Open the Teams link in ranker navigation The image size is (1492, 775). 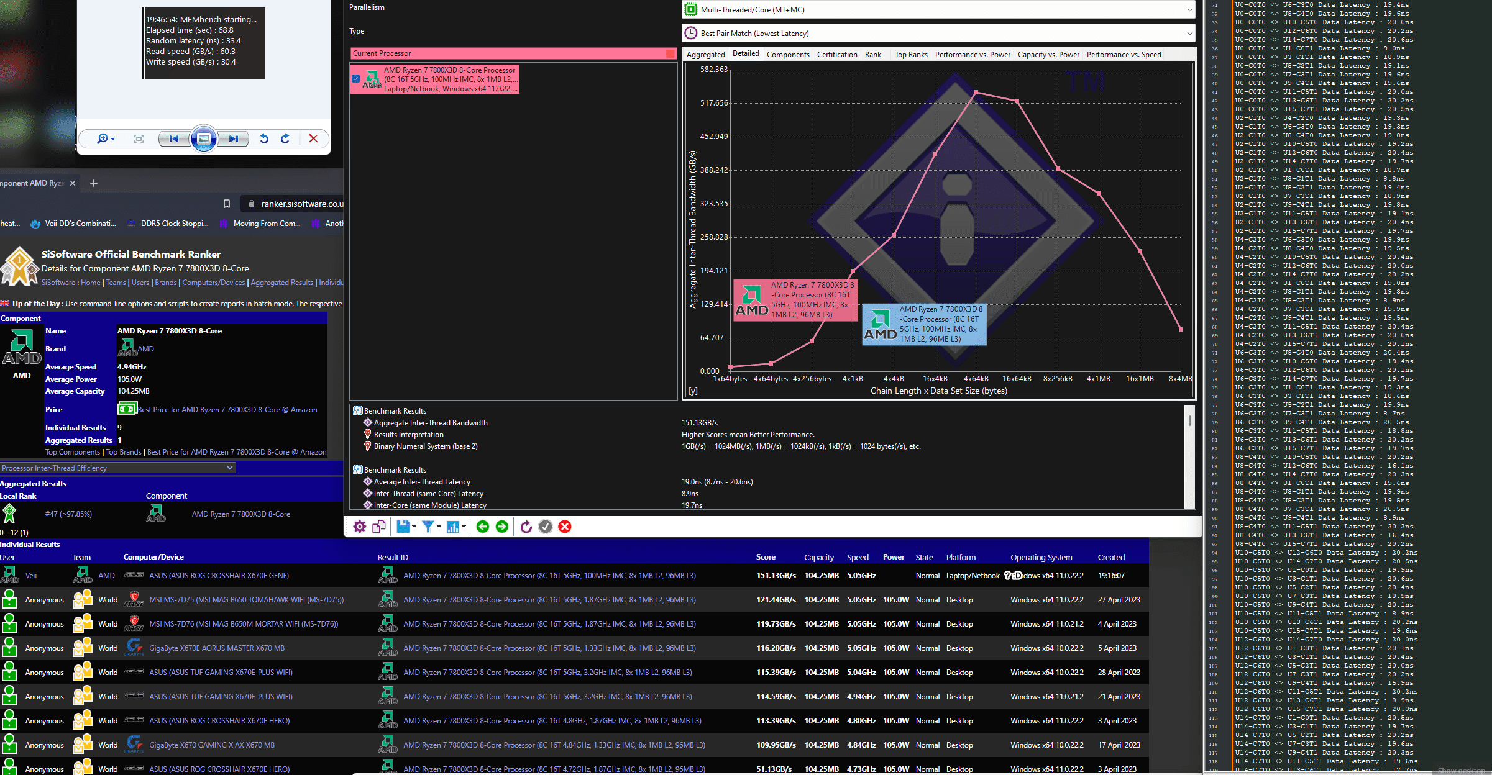[116, 283]
